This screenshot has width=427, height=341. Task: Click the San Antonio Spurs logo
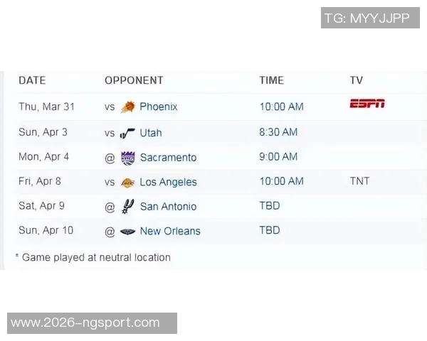click(x=128, y=207)
